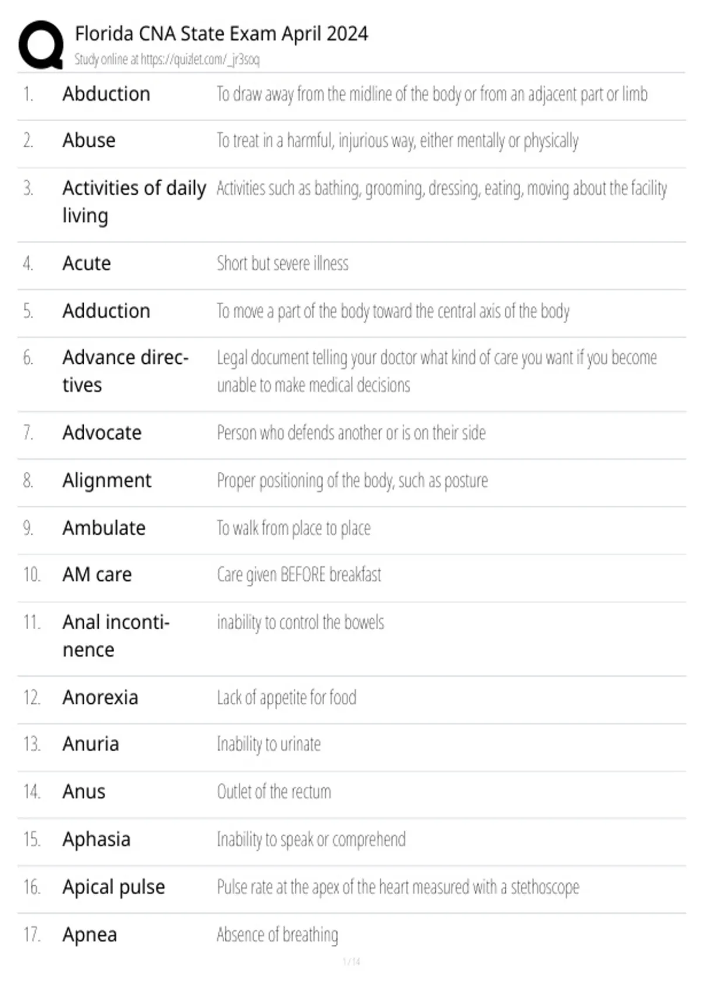Select the Acute definition text

(x=283, y=264)
